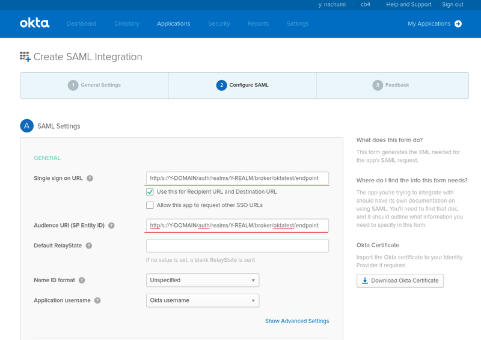Screen dimensions: 481x340
Task: Select the Configure SAML step
Action: coord(242,85)
